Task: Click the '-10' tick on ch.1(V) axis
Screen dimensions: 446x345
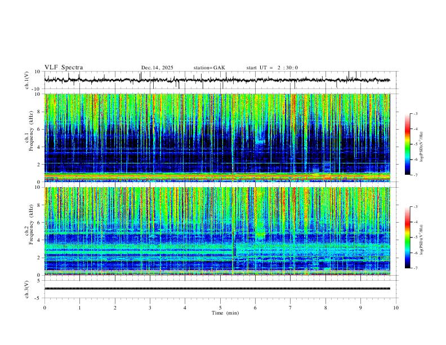Action: click(37, 89)
